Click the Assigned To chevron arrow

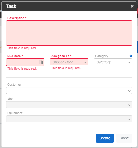point(85,62)
